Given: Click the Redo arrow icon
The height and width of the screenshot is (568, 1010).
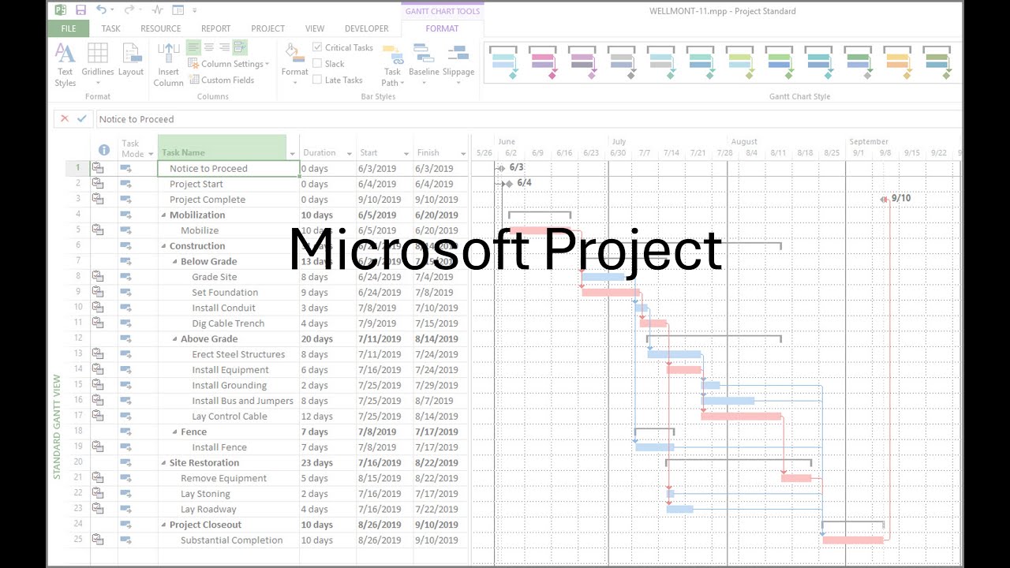Looking at the screenshot, I should 129,10.
